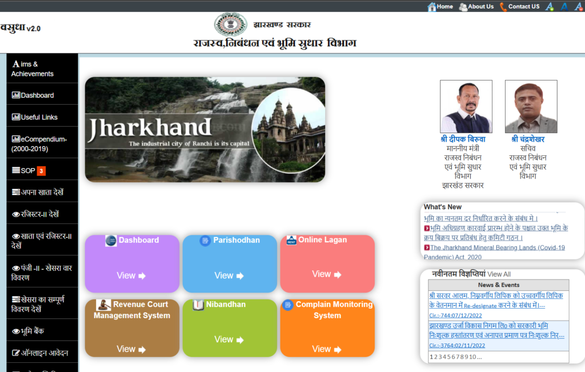Decrease font size with the A minus icon
585x372 pixels.
(x=578, y=6)
